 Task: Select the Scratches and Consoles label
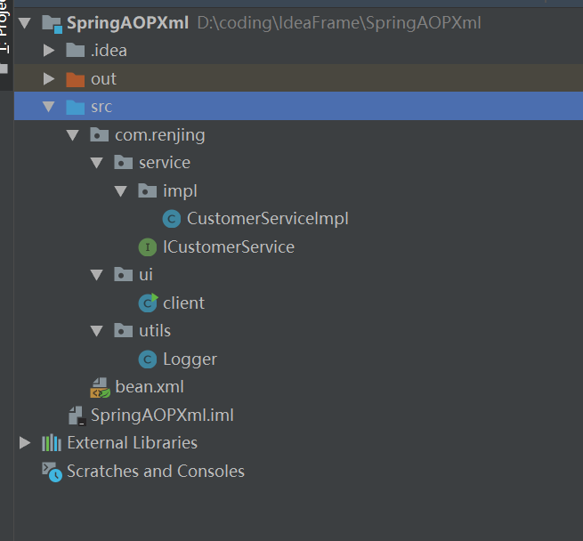coord(156,472)
